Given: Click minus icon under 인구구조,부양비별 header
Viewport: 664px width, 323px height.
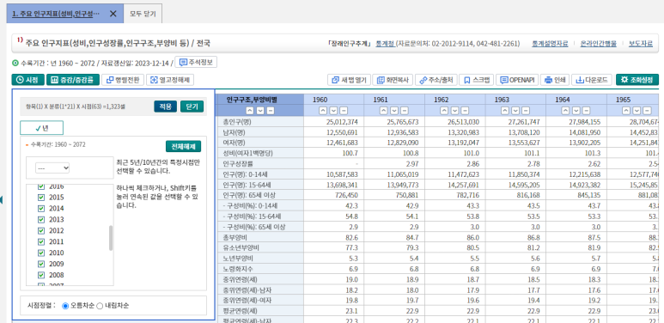Looking at the screenshot, I should 271,111.
